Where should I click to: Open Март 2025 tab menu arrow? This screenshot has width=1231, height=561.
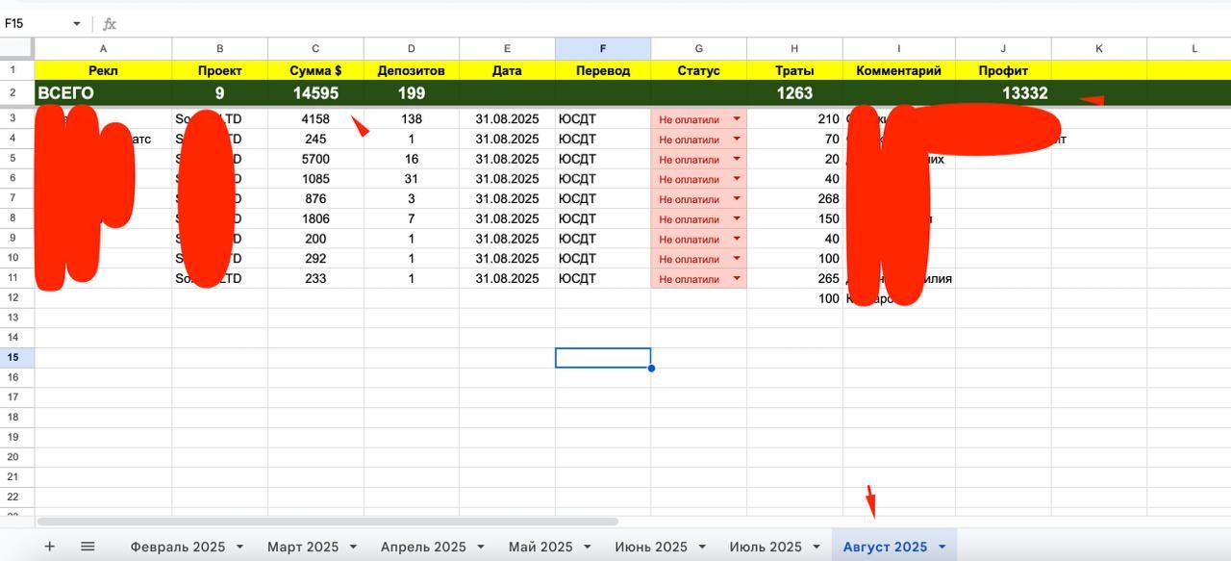[x=353, y=547]
